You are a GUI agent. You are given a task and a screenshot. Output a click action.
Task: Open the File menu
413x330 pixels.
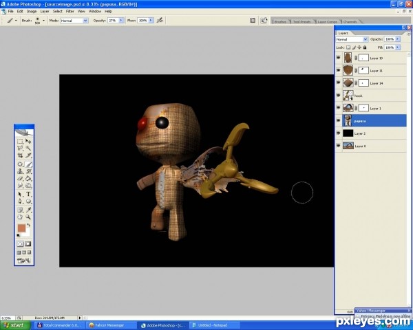pyautogui.click(x=10, y=11)
